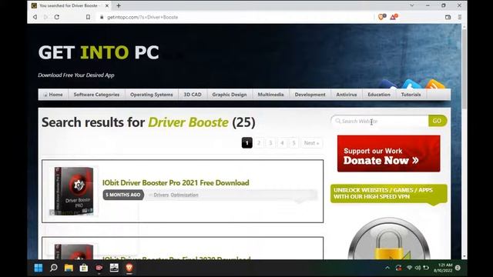The image size is (493, 277).
Task: Bookmark this page using the bookmark icon
Action: pos(88,17)
